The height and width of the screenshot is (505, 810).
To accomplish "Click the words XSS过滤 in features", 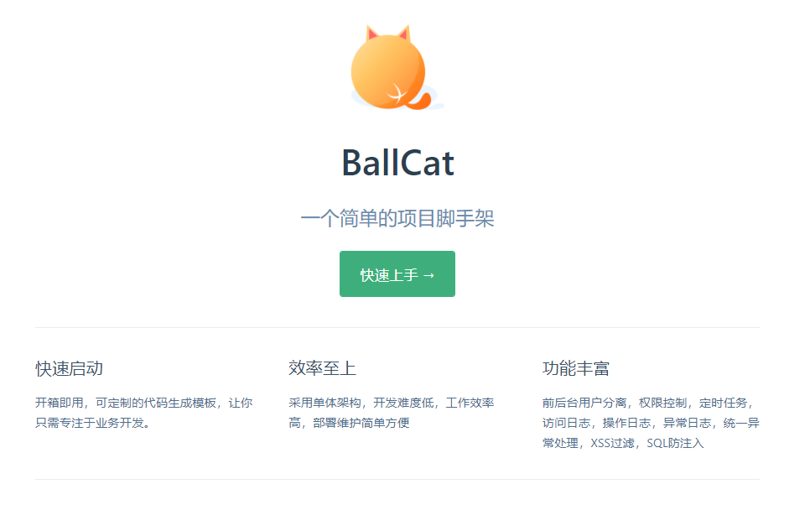I will (613, 443).
